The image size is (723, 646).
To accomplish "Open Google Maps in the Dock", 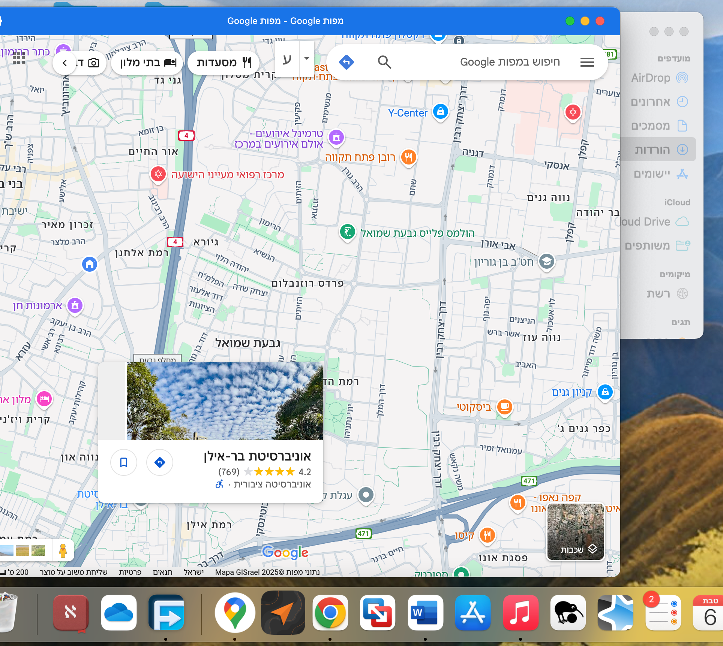I will [235, 613].
